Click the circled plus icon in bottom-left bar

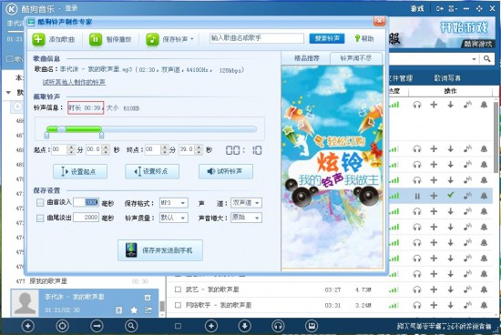[x=28, y=326]
